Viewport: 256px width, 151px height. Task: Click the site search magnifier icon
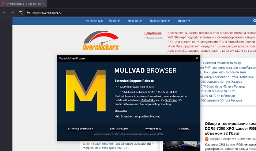point(255,21)
